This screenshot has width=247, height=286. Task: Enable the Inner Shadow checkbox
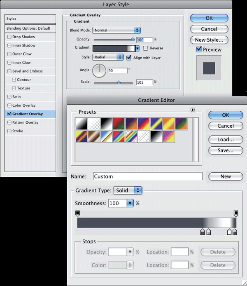click(x=9, y=45)
